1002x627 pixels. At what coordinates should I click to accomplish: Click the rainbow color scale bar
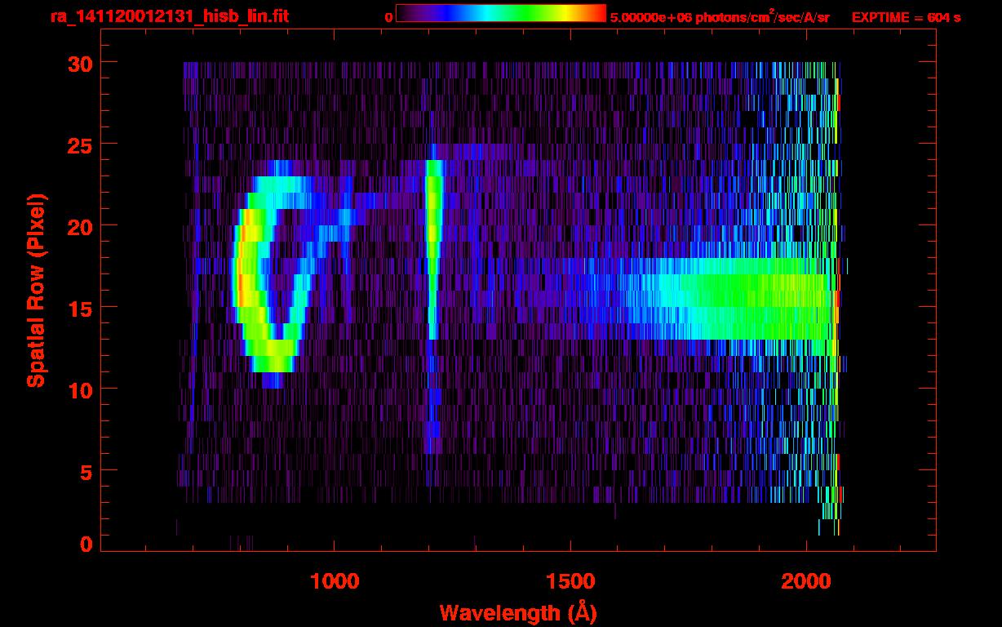[501, 13]
